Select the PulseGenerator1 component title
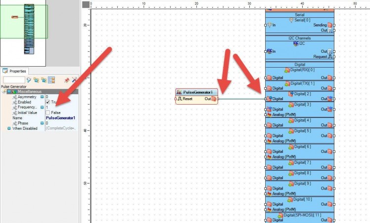The width and height of the screenshot is (370, 223). tap(198, 92)
